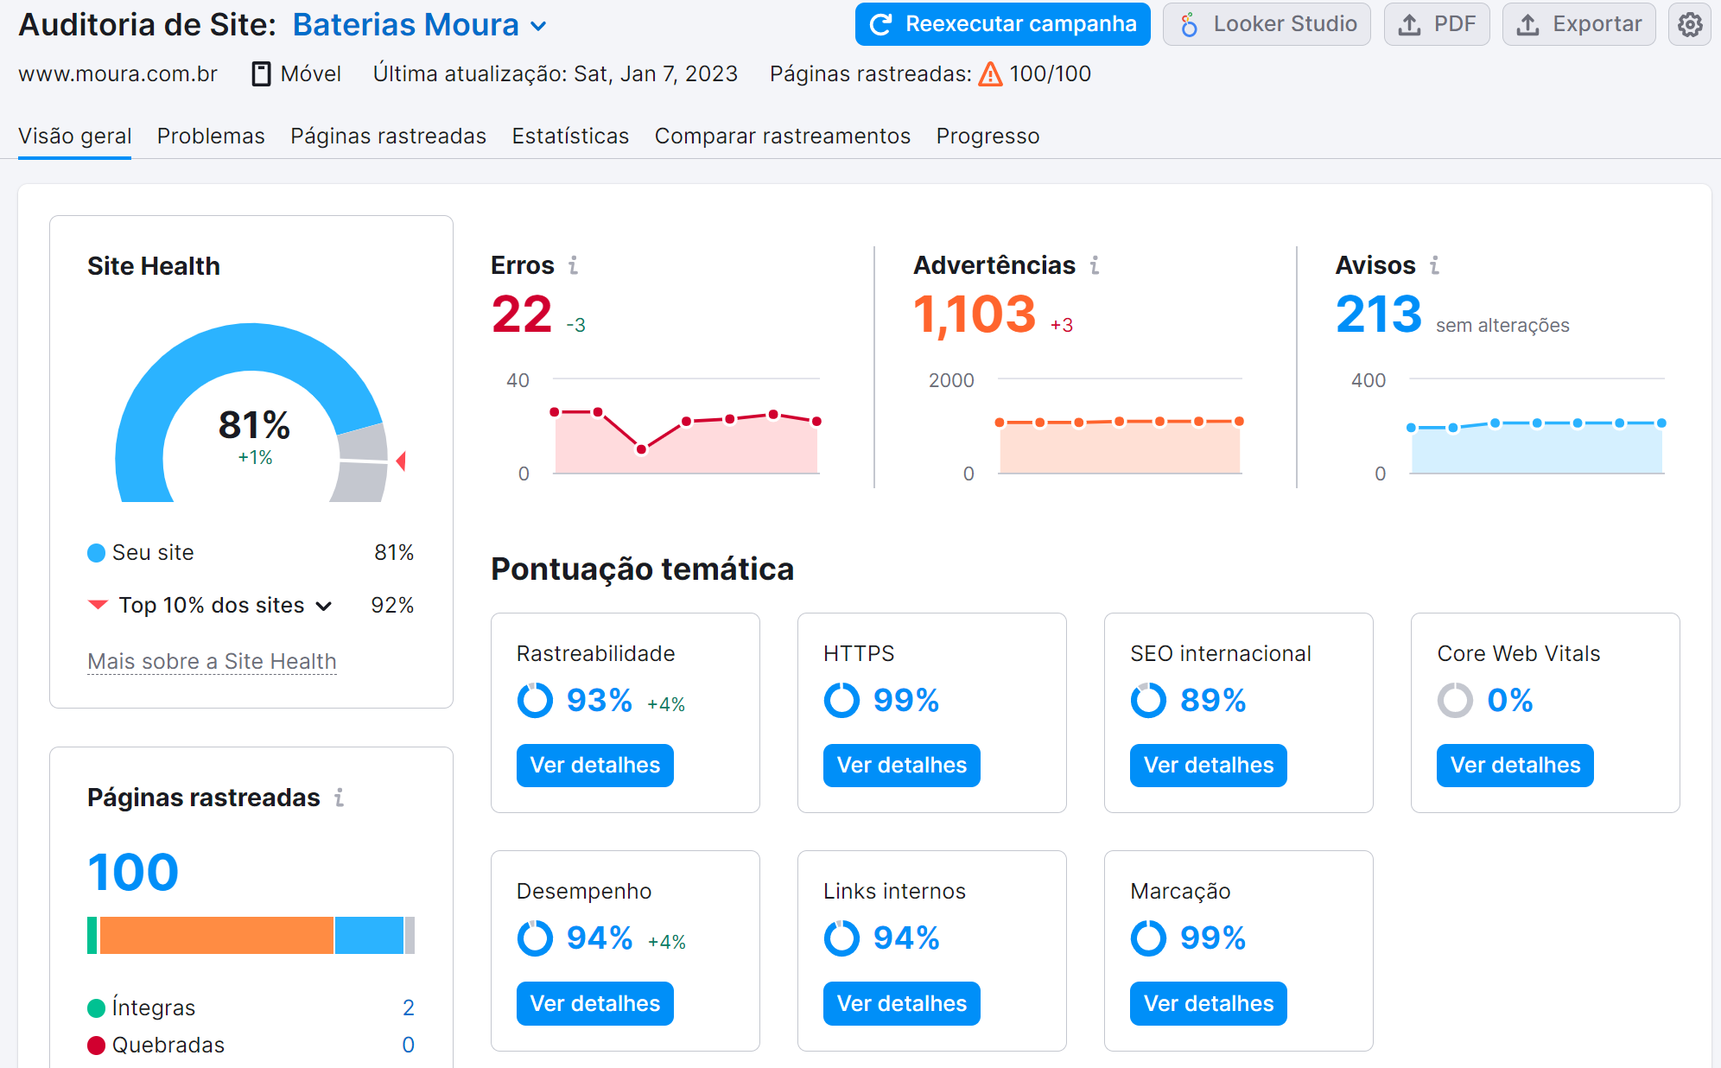Click the Avisos trend chart

pos(1537,428)
